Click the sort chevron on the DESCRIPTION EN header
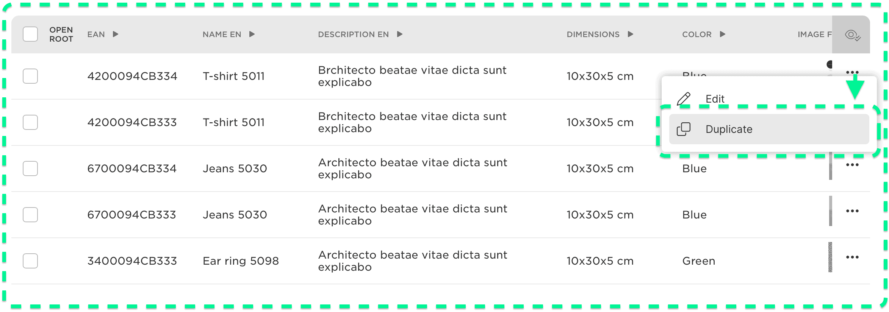The height and width of the screenshot is (312, 889). [x=399, y=34]
